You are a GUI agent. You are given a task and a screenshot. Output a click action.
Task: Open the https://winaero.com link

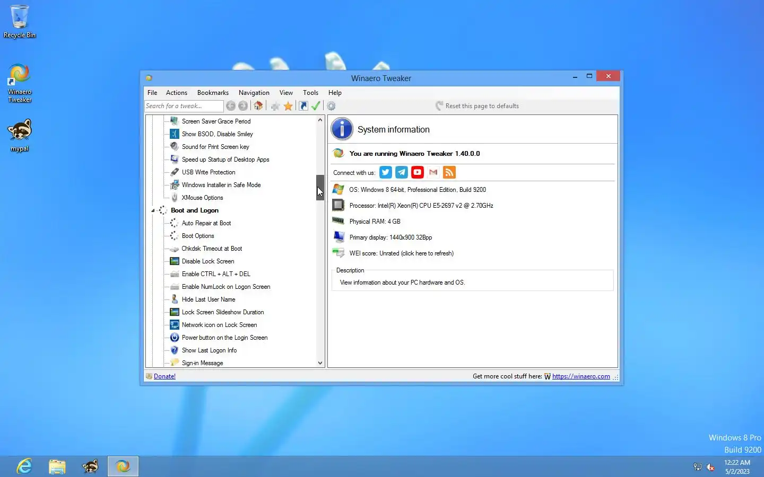click(581, 376)
